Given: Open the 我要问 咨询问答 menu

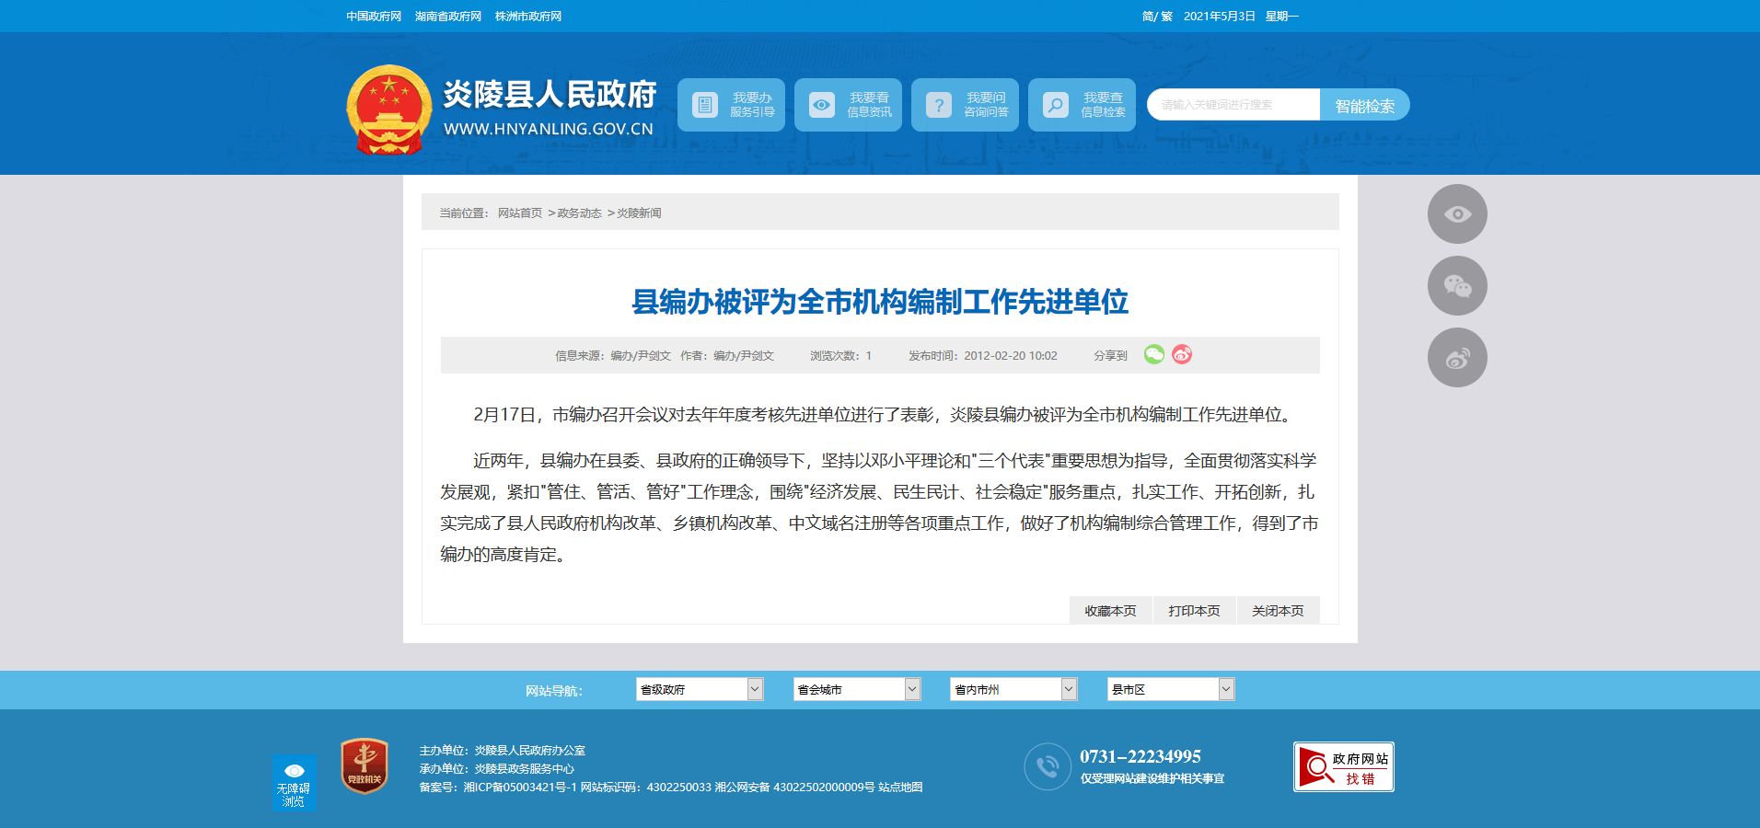Looking at the screenshot, I should click(x=965, y=105).
